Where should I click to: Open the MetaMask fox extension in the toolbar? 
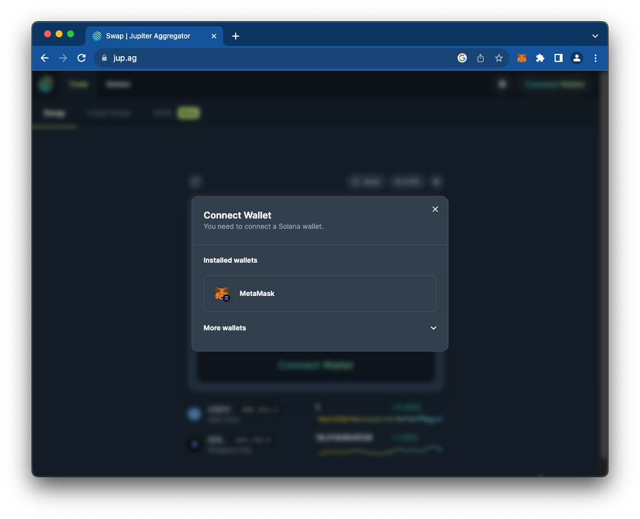[x=521, y=58]
